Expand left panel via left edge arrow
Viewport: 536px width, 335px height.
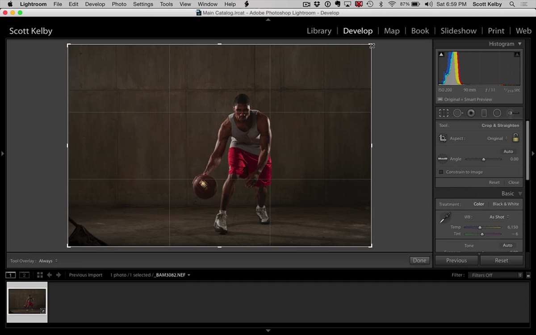3,153
